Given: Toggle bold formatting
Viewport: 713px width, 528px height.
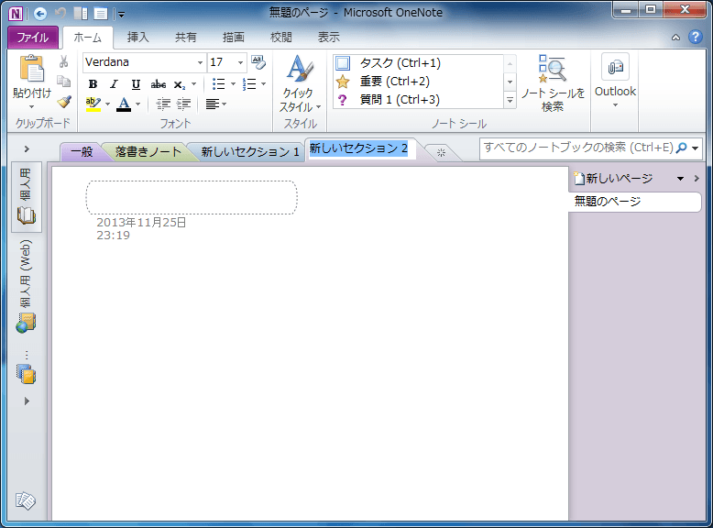Looking at the screenshot, I should (x=93, y=84).
